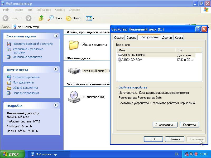Click the Back (Назад) arrow icon
This screenshot has height=158, width=211.
[6, 18]
